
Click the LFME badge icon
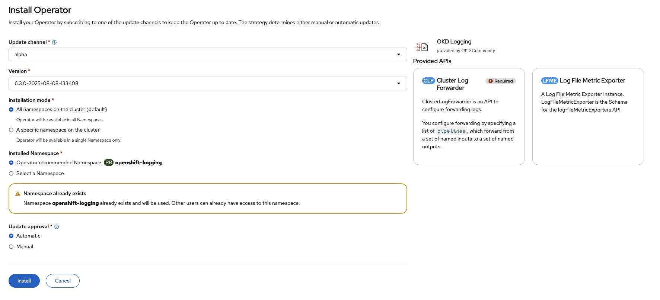tap(549, 81)
